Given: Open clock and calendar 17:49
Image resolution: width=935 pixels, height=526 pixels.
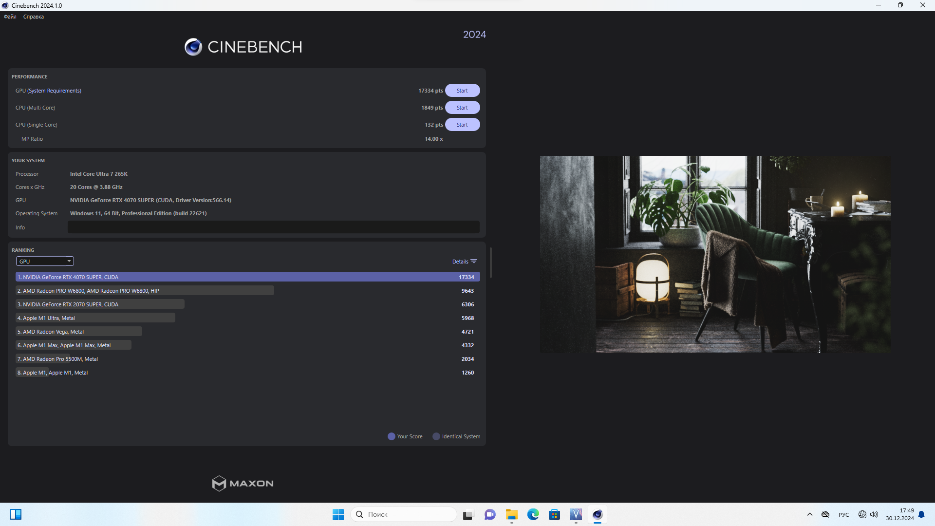Looking at the screenshot, I should point(899,514).
